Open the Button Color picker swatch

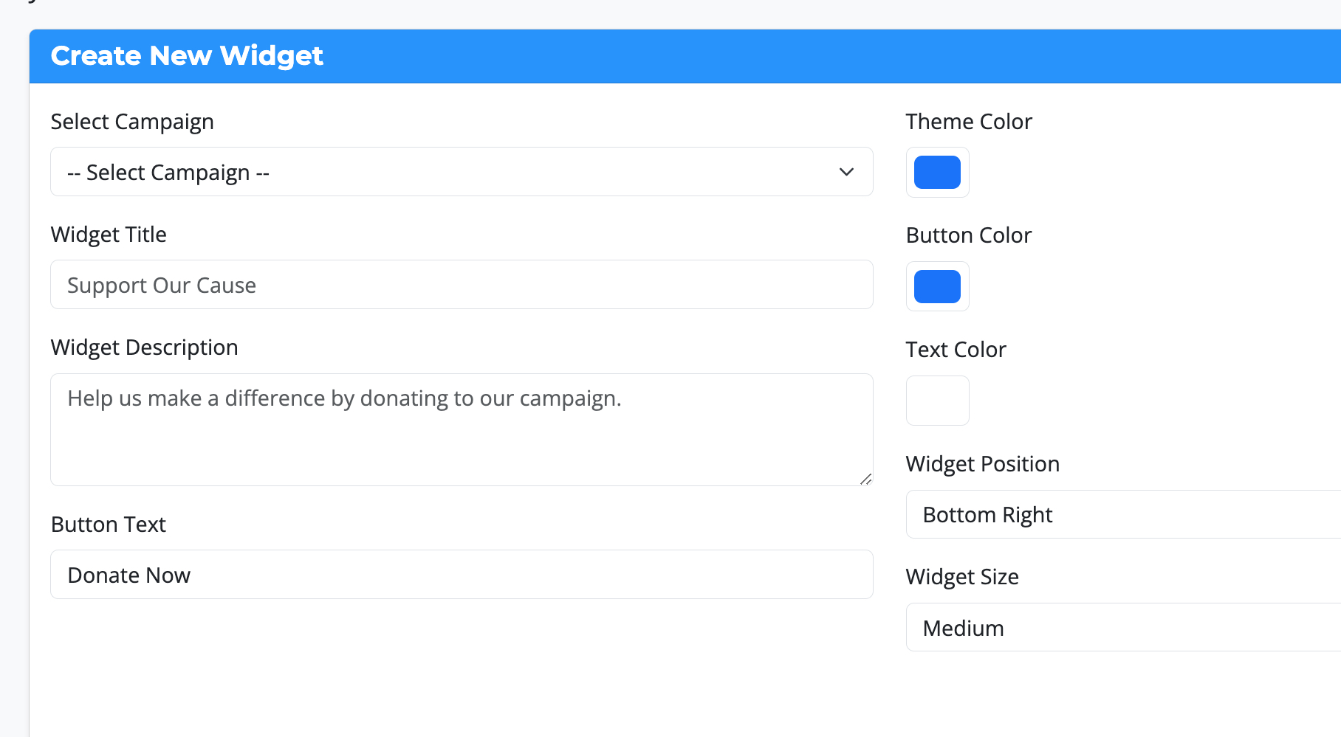point(937,286)
